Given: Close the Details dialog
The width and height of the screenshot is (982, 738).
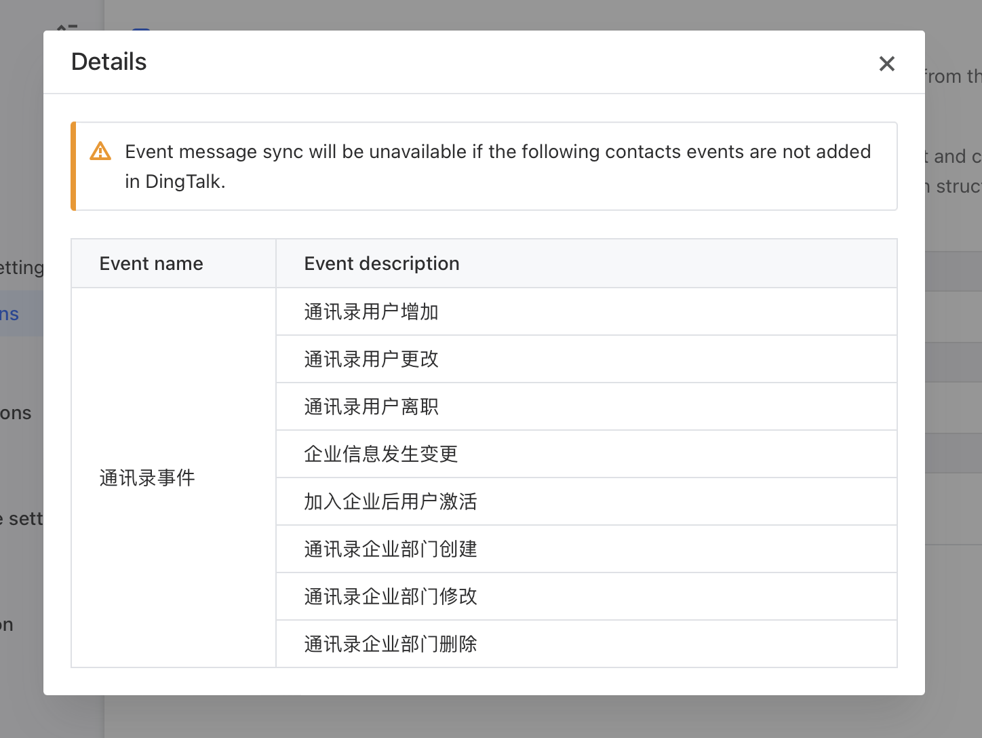Looking at the screenshot, I should 886,64.
